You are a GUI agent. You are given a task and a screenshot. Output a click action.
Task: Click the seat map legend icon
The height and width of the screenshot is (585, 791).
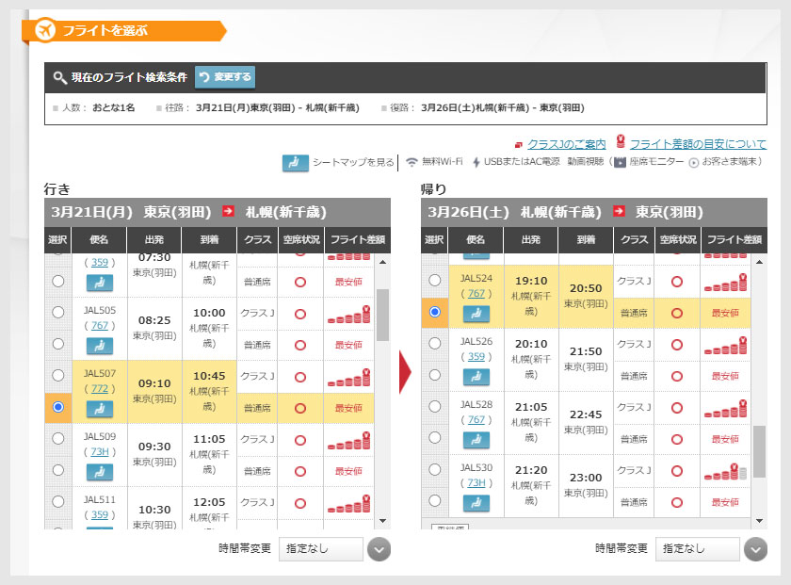295,163
